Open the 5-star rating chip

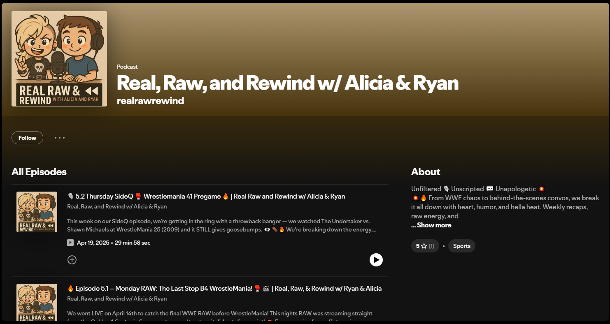425,246
